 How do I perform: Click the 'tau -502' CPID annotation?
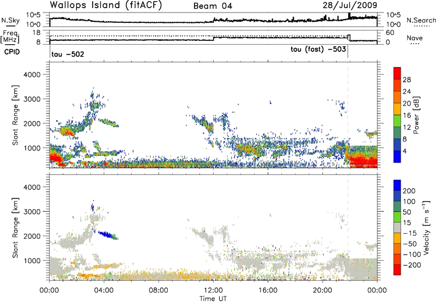tap(68, 54)
